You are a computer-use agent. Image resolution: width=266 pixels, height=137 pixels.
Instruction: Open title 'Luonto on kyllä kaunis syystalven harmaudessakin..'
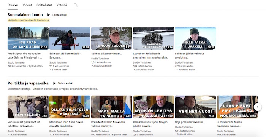coord(150,56)
